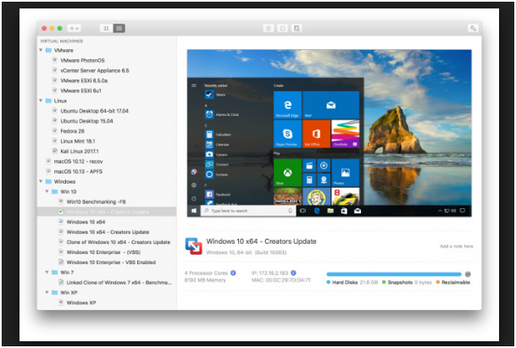Open VM settings with wrench icon

473,28
